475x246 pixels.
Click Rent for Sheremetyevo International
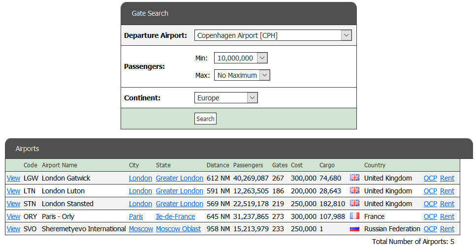447,229
